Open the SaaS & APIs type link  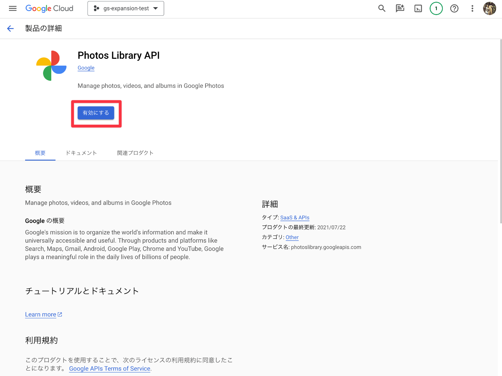(295, 218)
